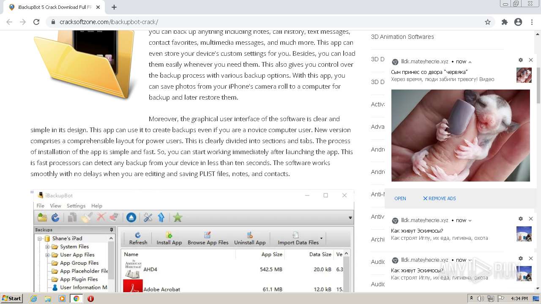Reload the current page
541x304 pixels.
(36, 22)
